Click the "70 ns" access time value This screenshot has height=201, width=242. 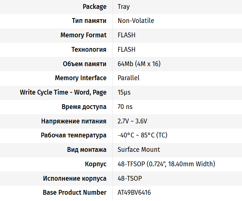125,107
